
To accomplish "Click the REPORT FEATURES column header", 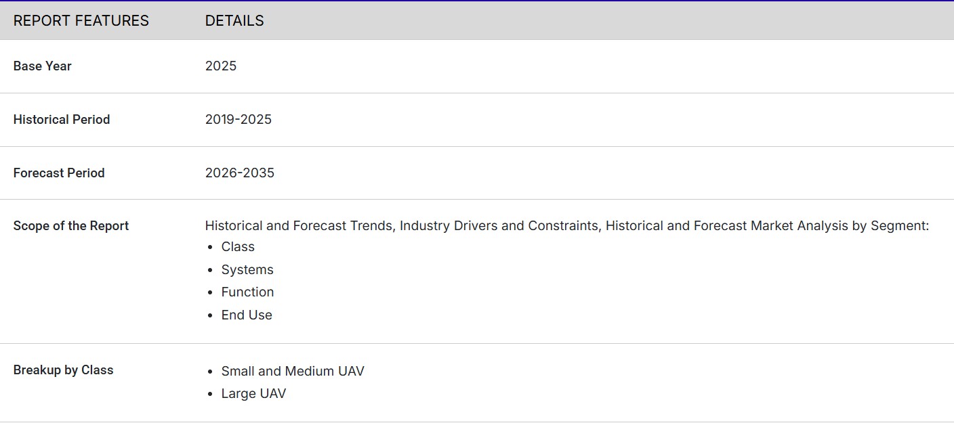I will 81,21.
